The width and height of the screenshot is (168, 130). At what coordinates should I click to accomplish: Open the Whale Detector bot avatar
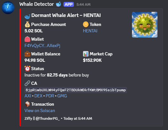pyautogui.click(x=8, y=8)
